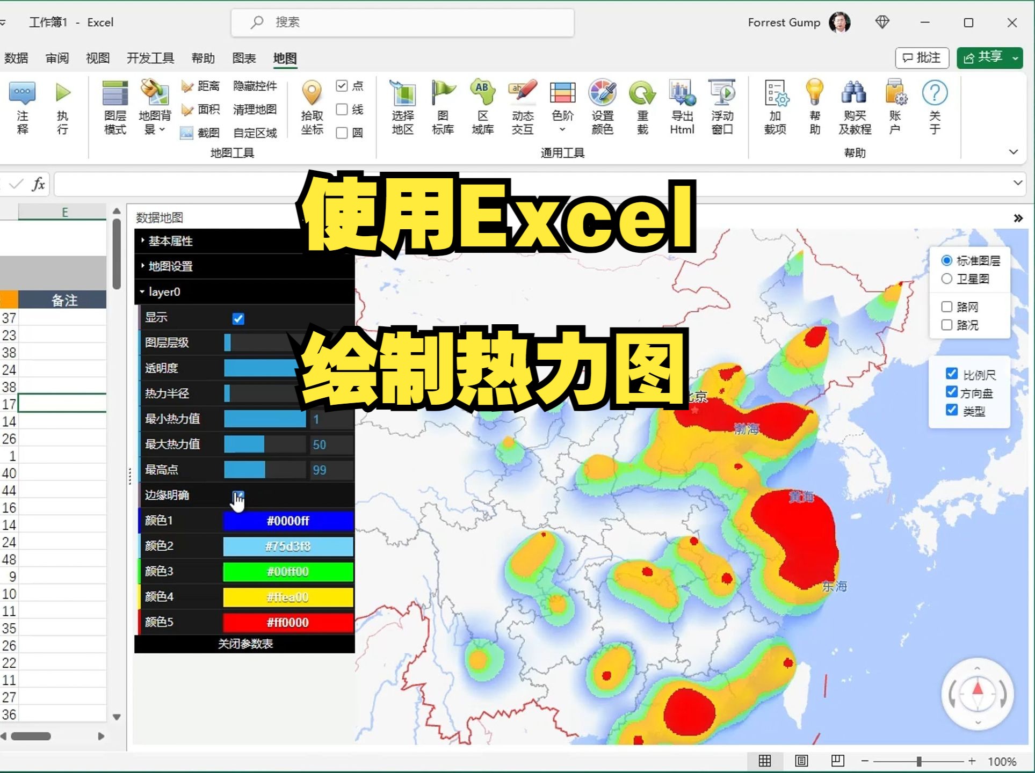This screenshot has height=773, width=1035.
Task: Enable the 路况 traffic checkbox
Action: (947, 325)
